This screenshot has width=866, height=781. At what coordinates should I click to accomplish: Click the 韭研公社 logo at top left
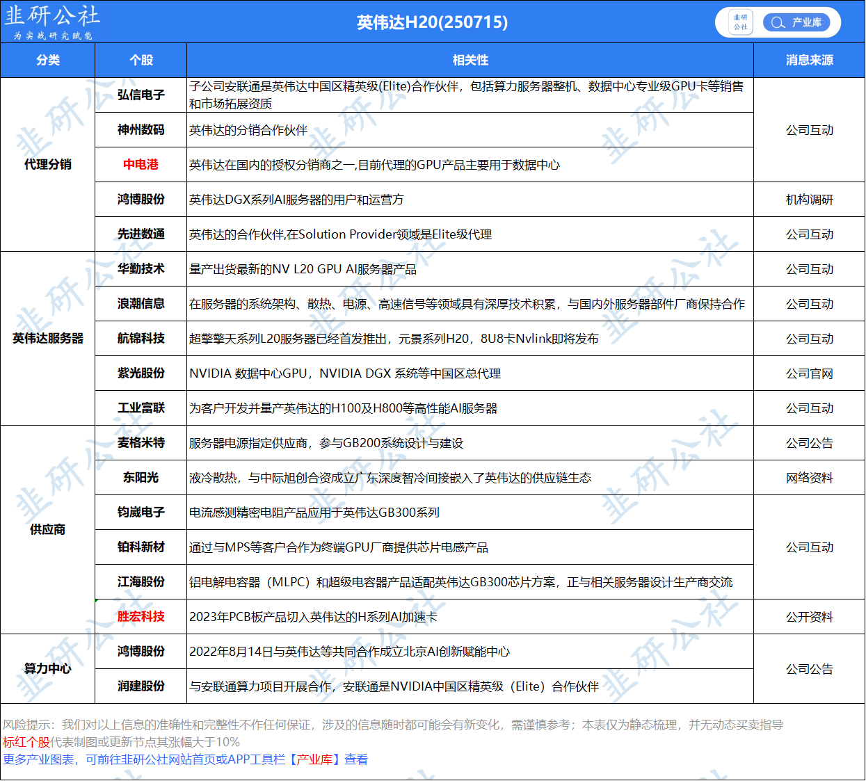pyautogui.click(x=52, y=22)
